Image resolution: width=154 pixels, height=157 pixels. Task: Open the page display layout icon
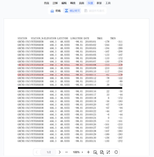(x=102, y=152)
